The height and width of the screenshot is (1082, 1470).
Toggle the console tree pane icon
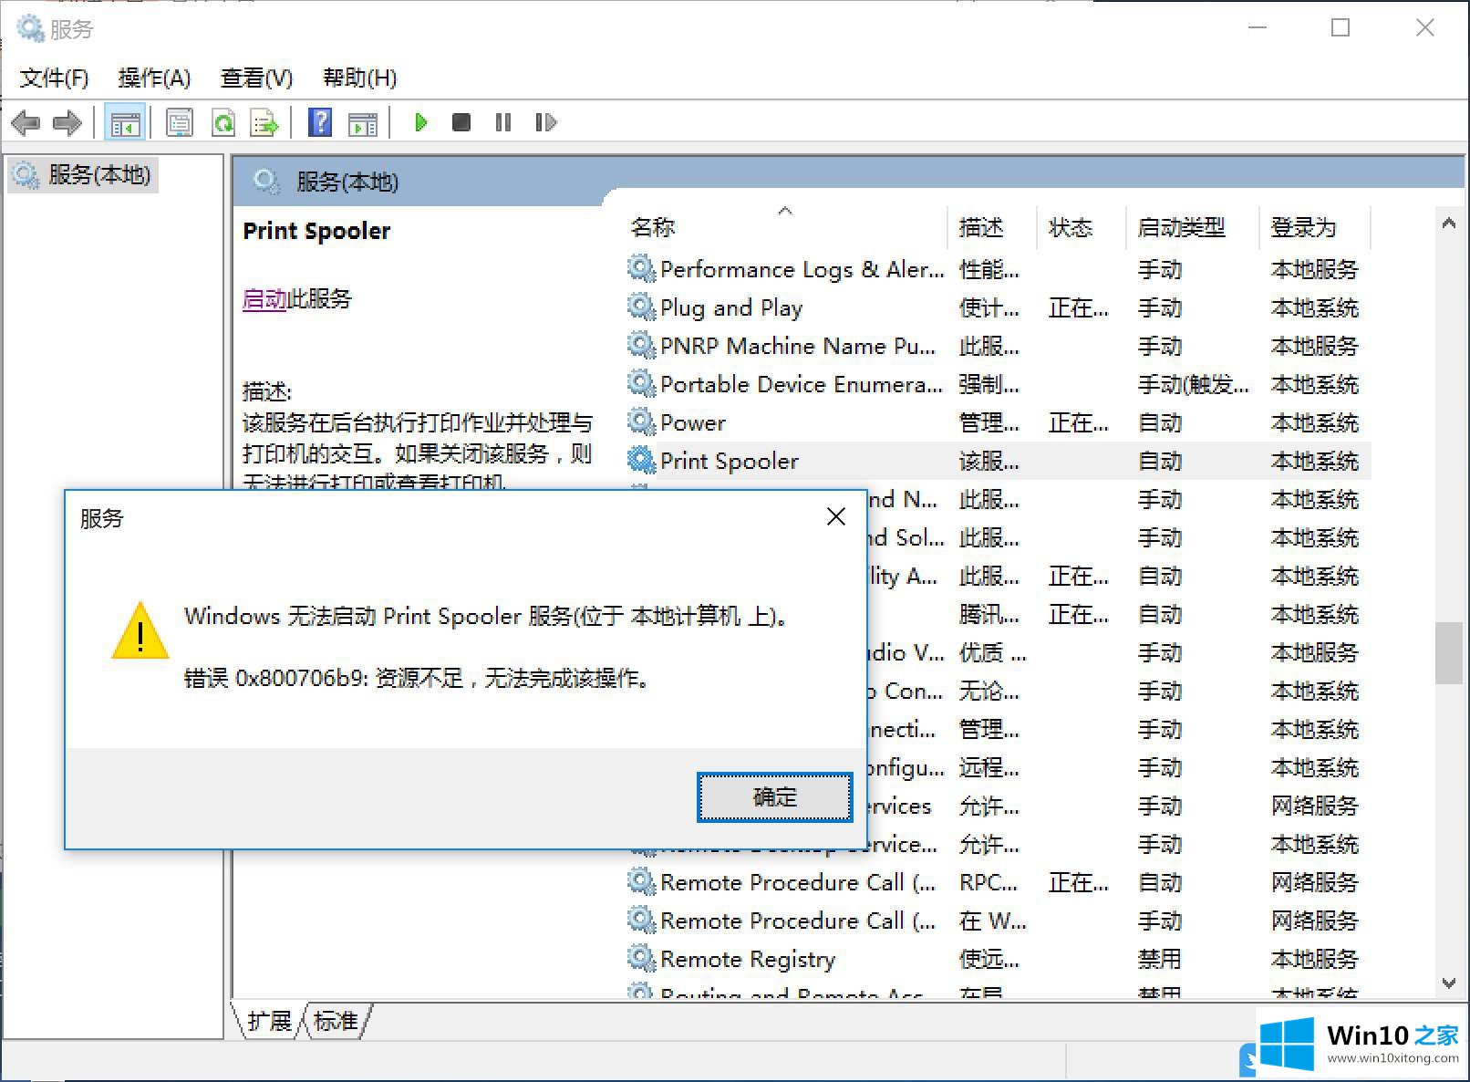(x=125, y=122)
